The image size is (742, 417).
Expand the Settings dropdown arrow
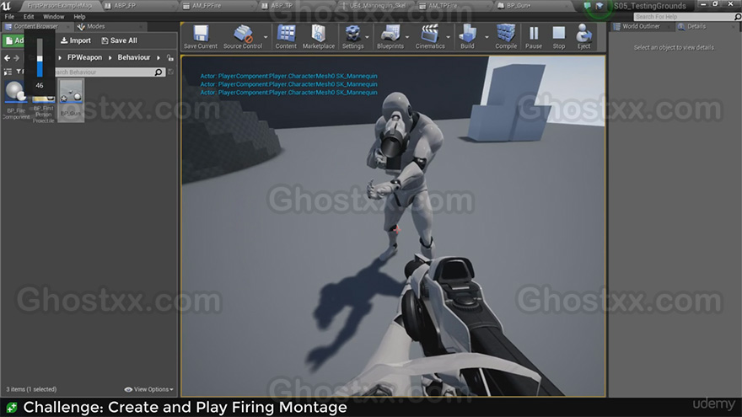(367, 37)
